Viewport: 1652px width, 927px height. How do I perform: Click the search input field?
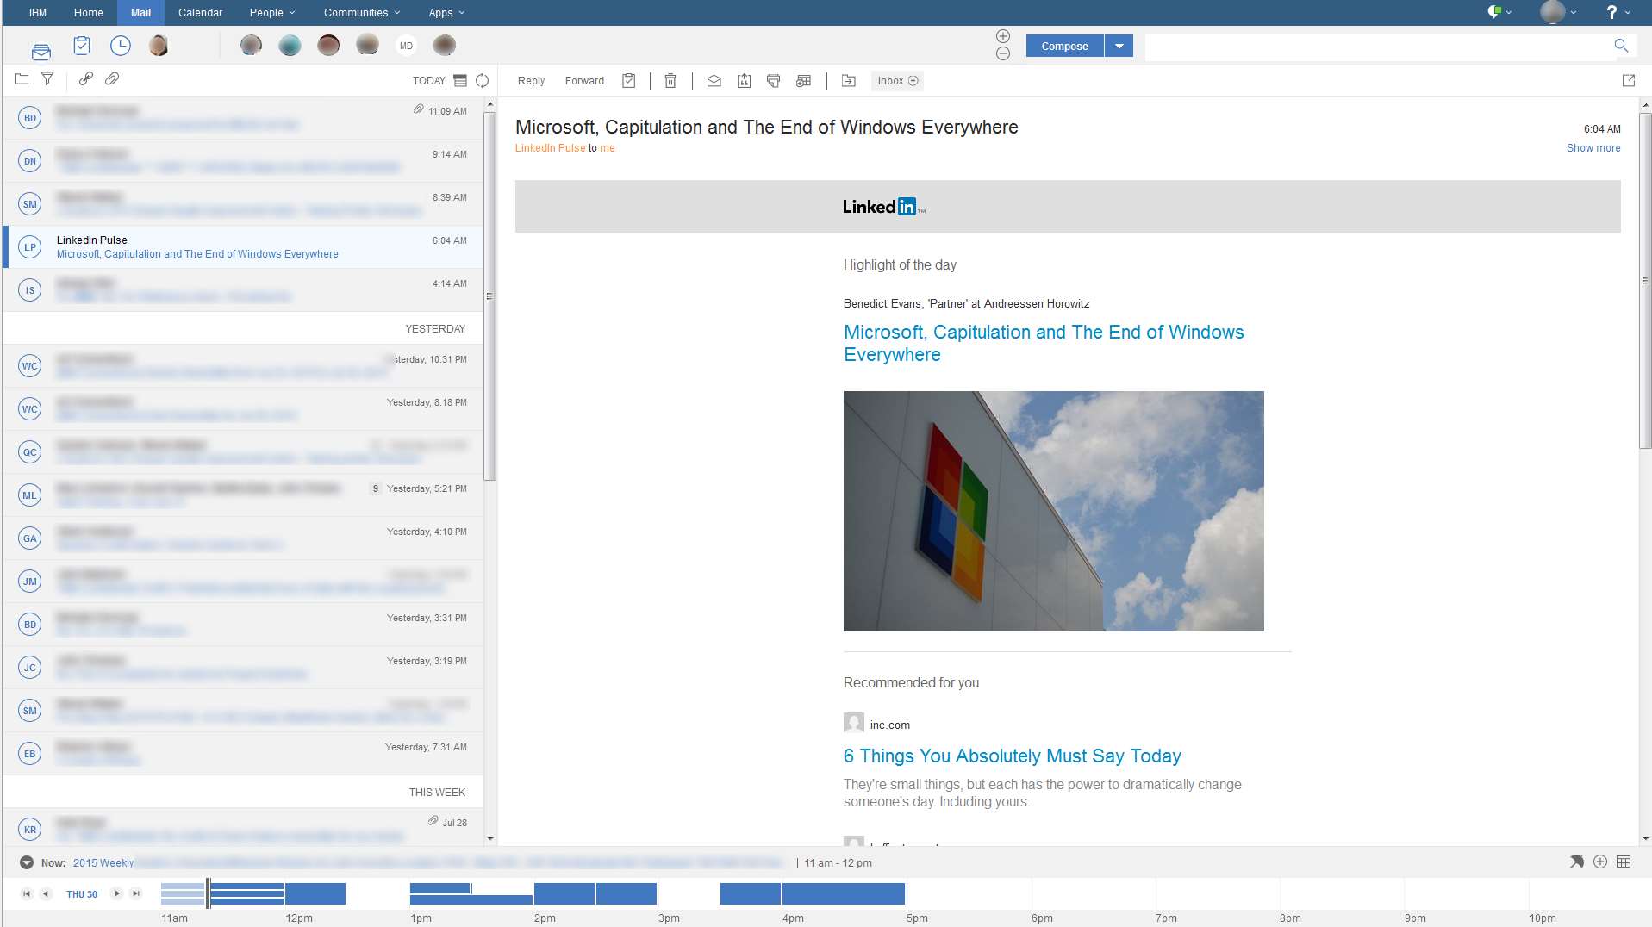click(x=1379, y=46)
